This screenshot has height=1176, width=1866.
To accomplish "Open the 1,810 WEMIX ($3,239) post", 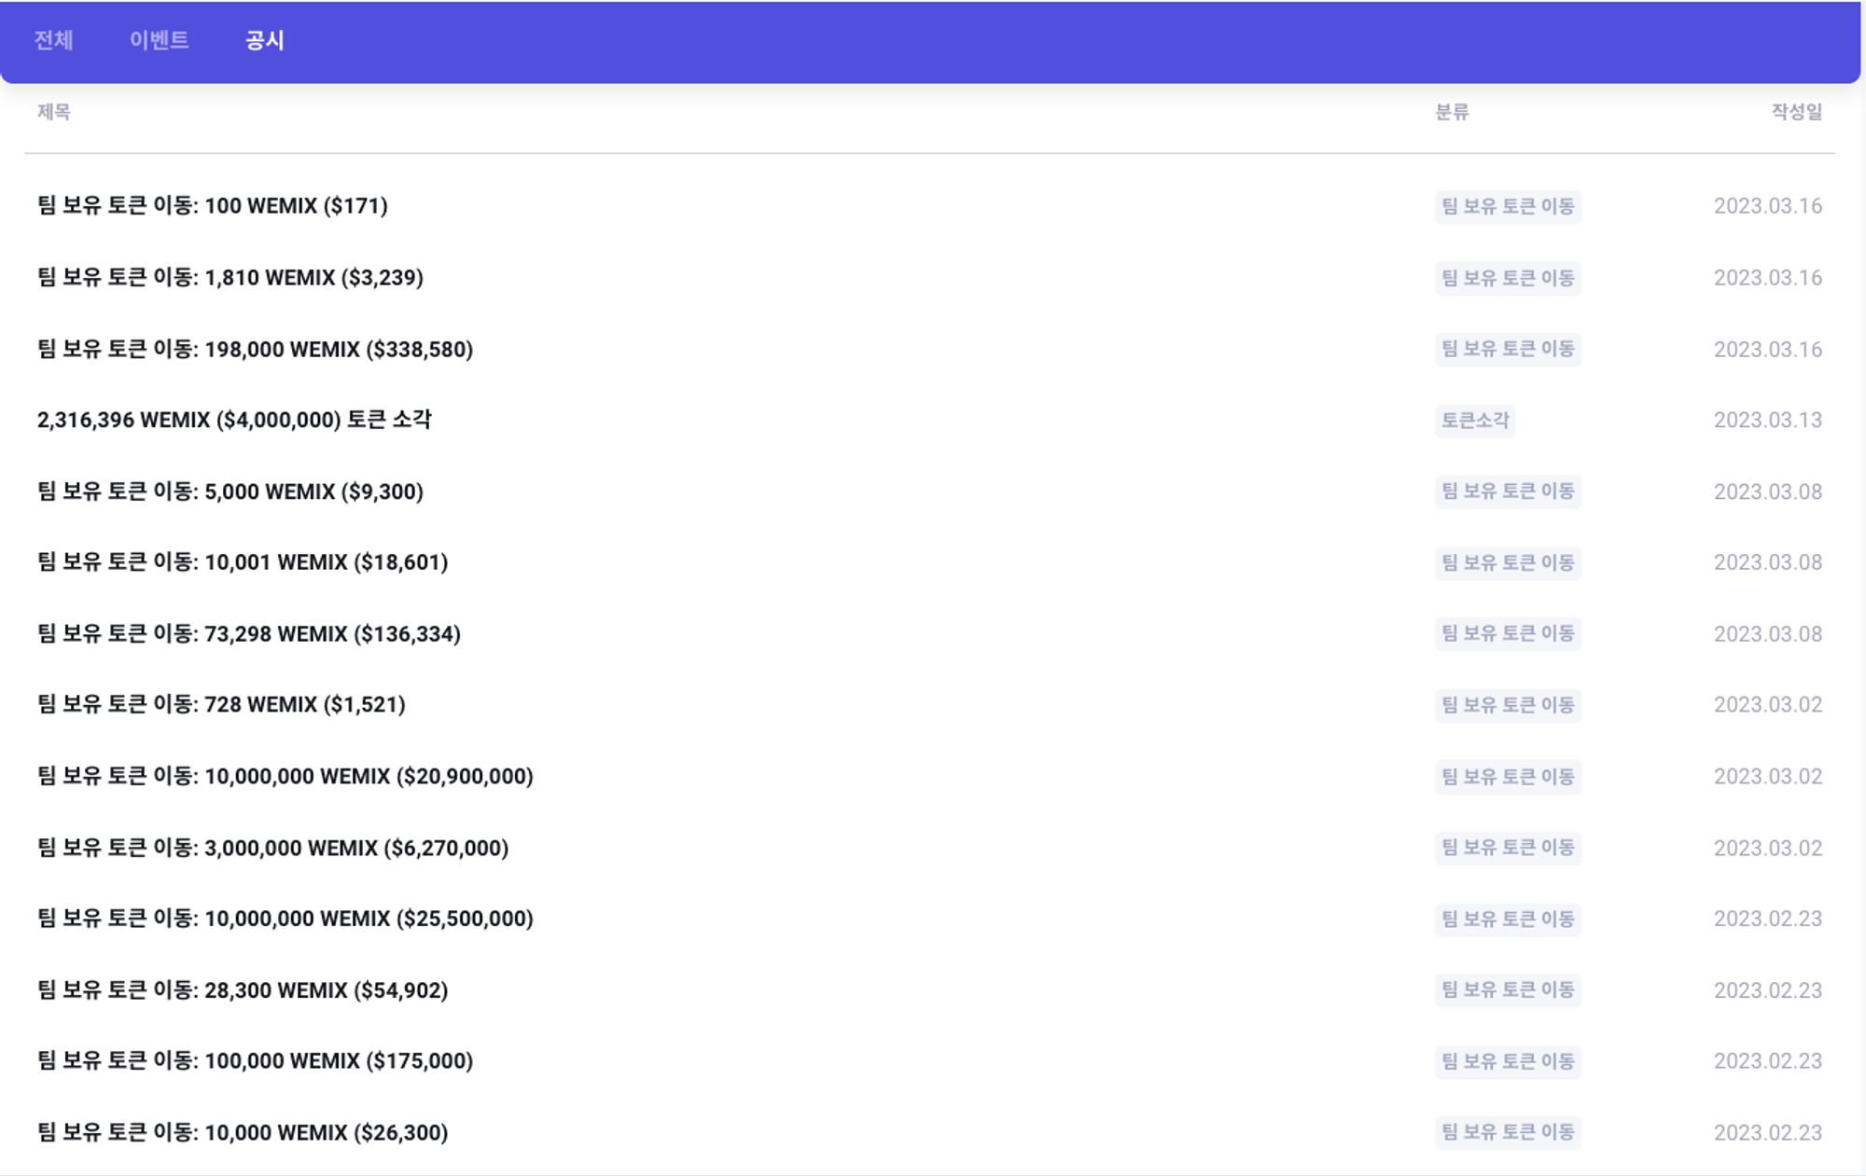I will click(230, 278).
